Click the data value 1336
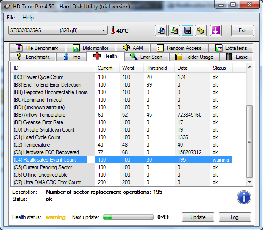Image resolution: width=263 pixels, height=230 pixels. 183,137
